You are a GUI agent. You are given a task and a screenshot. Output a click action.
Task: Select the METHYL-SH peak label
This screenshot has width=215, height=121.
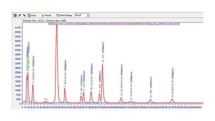65,78
